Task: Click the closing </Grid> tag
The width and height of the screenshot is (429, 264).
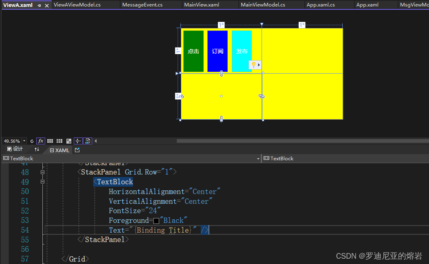Action: point(75,259)
